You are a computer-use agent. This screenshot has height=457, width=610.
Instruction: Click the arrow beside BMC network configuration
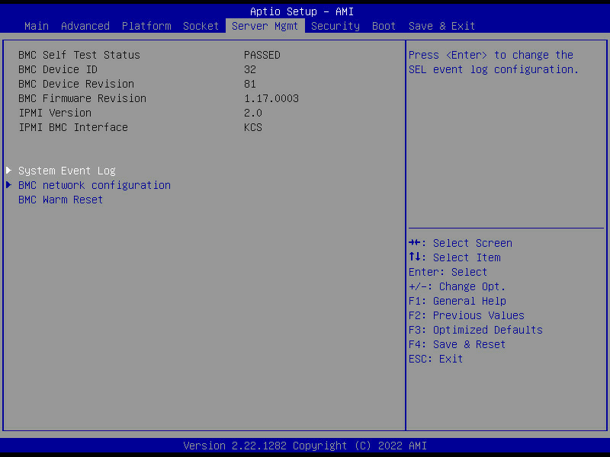(x=8, y=185)
